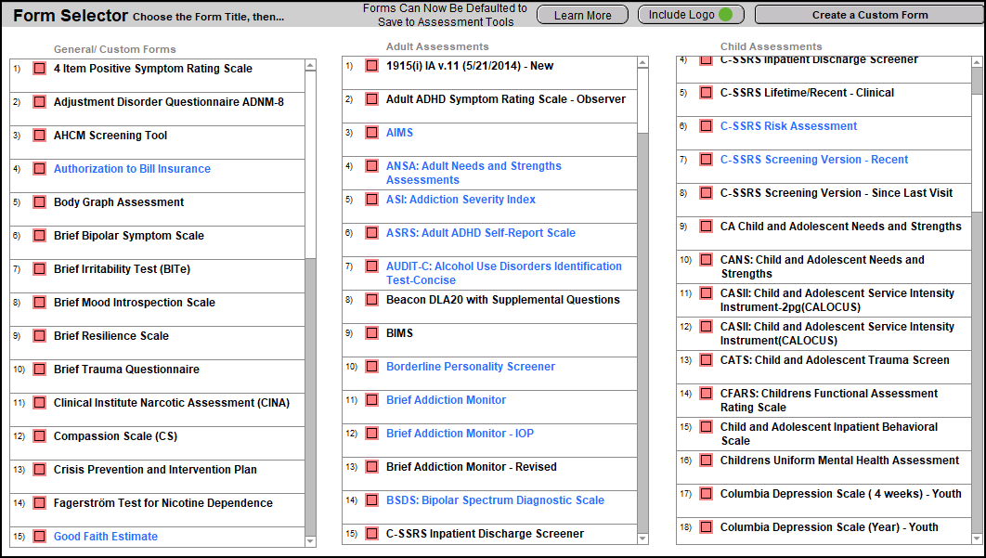
Task: Click the Learn More button
Action: [582, 15]
